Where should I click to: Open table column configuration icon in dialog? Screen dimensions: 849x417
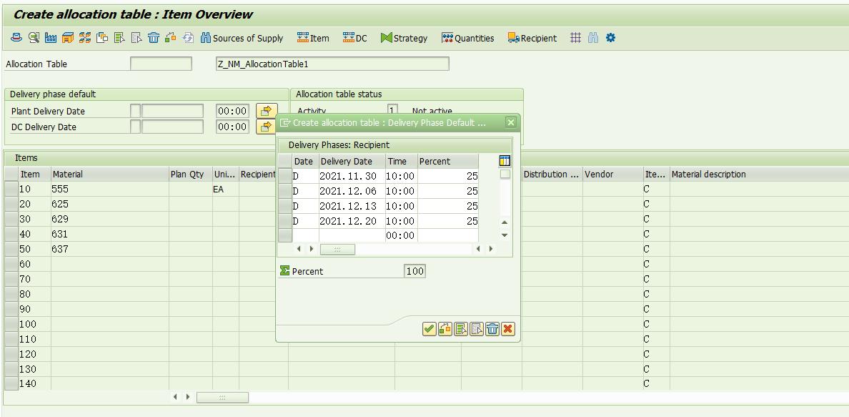tap(505, 161)
